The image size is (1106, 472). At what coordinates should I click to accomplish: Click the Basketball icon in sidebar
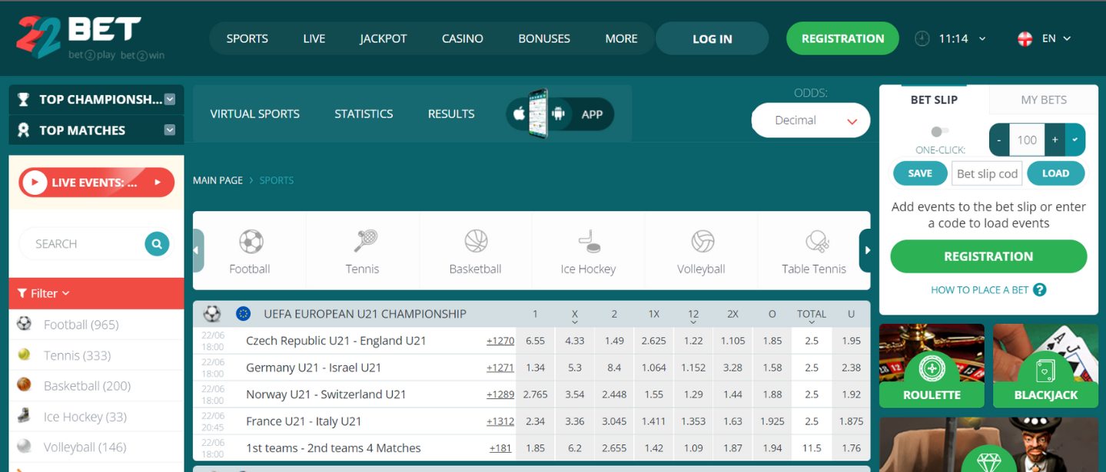point(25,385)
